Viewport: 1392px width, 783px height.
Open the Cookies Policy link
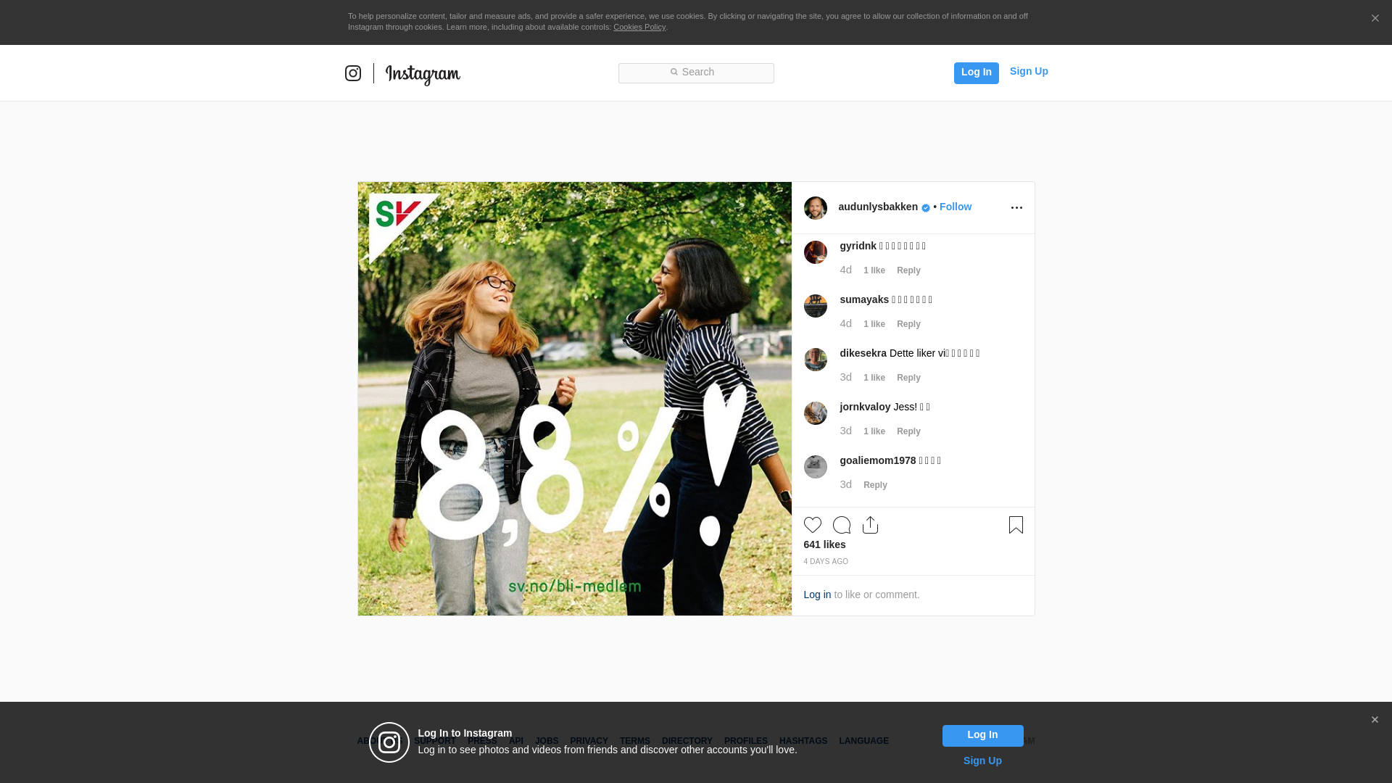click(639, 27)
